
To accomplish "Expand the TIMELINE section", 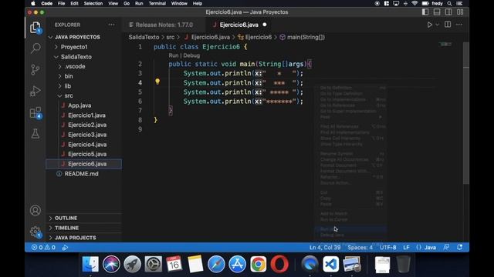I will tap(66, 228).
